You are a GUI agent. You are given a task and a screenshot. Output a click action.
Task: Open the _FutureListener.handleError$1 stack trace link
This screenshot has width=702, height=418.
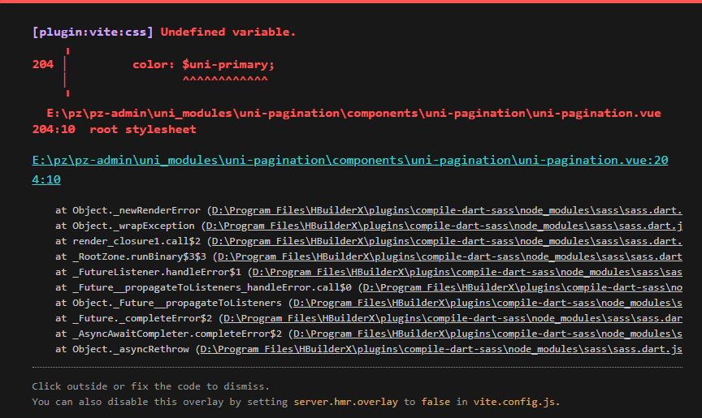(467, 272)
